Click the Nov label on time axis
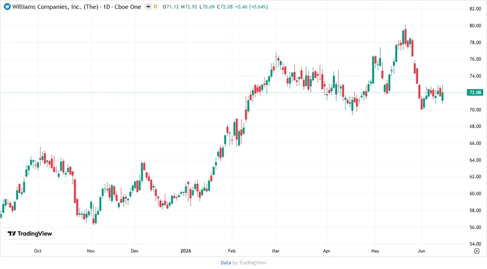The height and width of the screenshot is (269, 487). [x=91, y=251]
